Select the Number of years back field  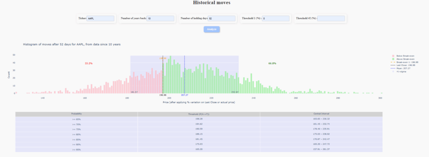coord(160,18)
